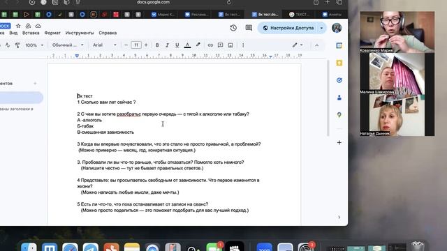This screenshot has height=251, width=447.
Task: Click the document vertical scrollbar
Action: 328,98
